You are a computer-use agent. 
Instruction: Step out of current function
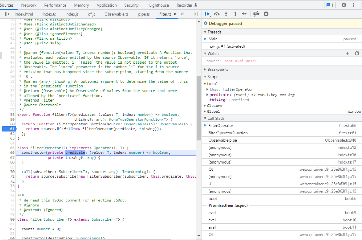[x=235, y=14]
